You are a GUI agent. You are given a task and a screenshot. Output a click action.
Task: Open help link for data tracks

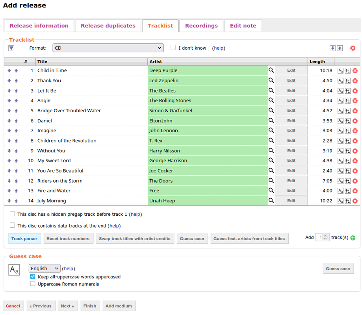[114, 226]
